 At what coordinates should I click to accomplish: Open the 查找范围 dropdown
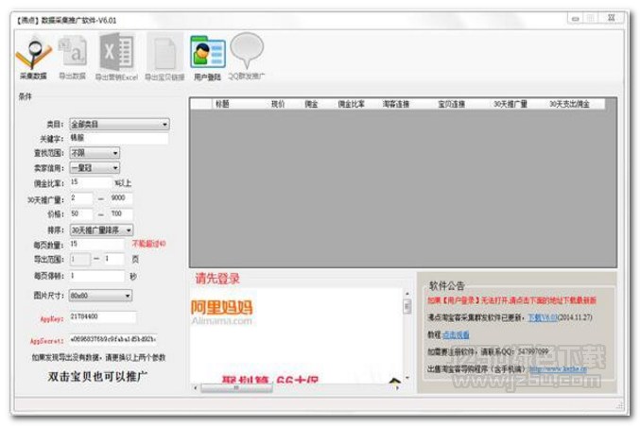94,152
